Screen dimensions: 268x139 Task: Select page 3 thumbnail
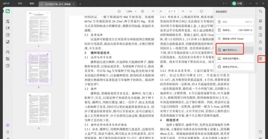(39, 109)
